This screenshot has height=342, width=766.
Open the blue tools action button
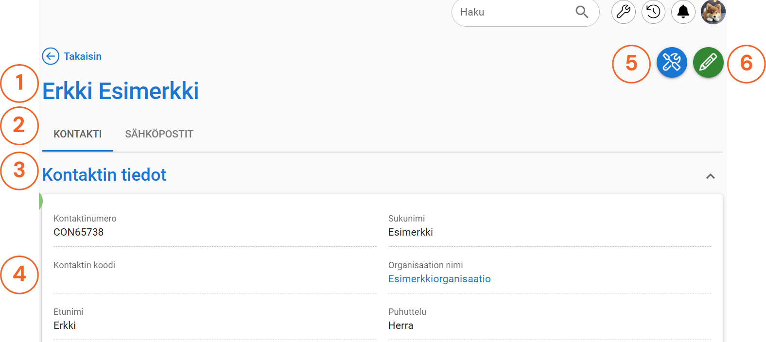672,63
